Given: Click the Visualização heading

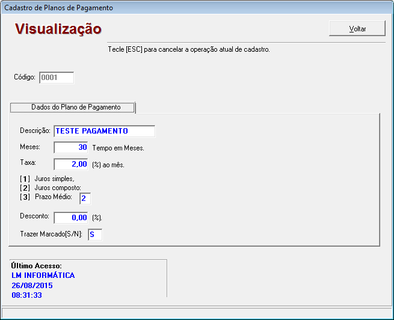Looking at the screenshot, I should [58, 29].
